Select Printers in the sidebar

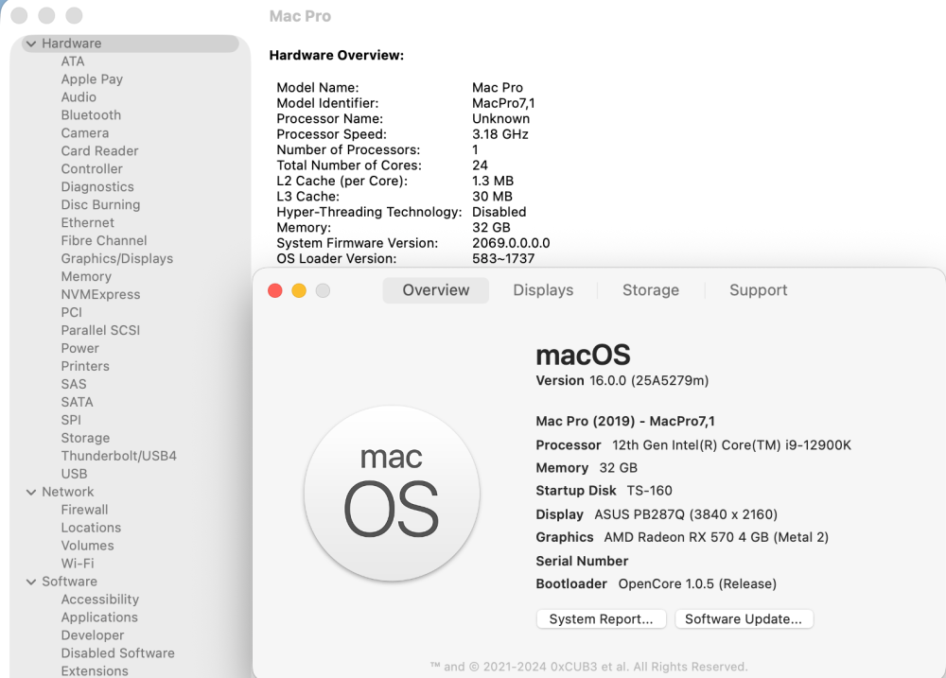coord(85,366)
